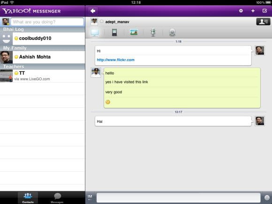The height and width of the screenshot is (204, 272).
Task: Open the emoticon smiley picker
Action: point(267,197)
